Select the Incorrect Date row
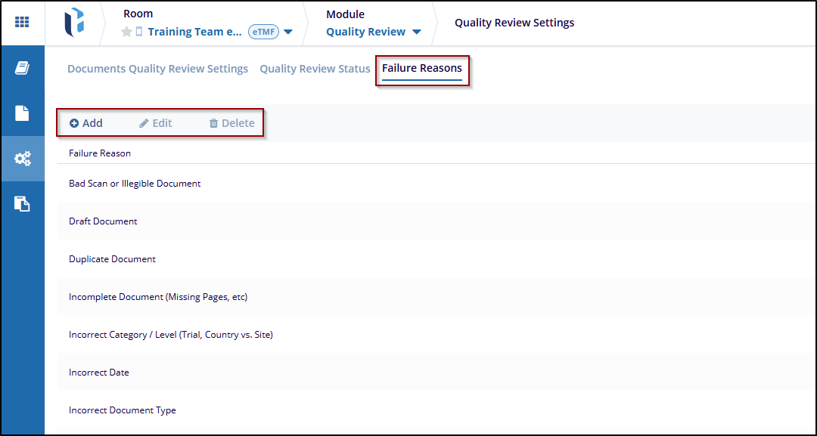This screenshot has height=436, width=817. click(x=99, y=373)
